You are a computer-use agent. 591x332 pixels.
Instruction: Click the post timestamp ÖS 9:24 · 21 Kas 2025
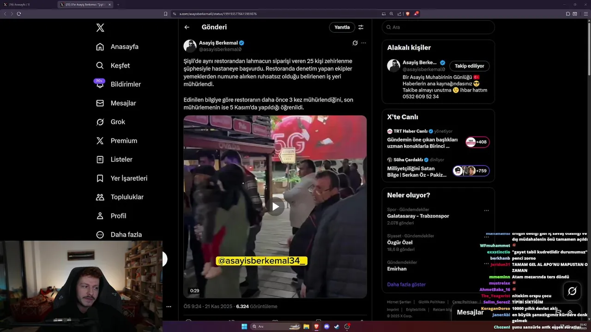pyautogui.click(x=208, y=306)
